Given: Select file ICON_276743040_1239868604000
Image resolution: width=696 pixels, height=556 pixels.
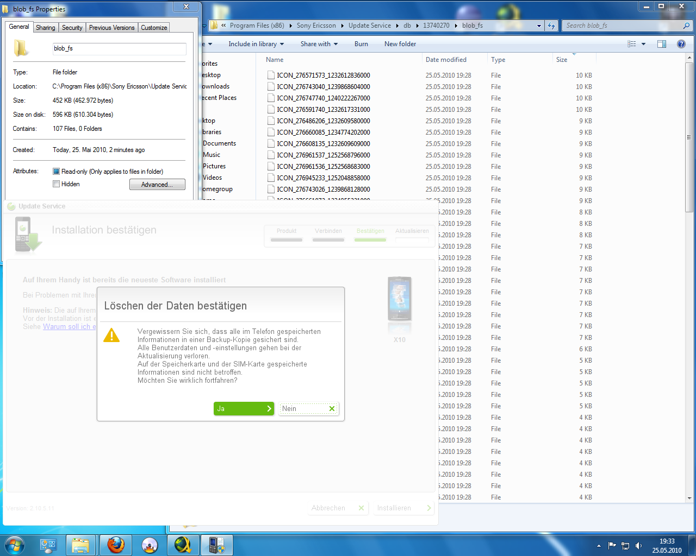Looking at the screenshot, I should 324,87.
